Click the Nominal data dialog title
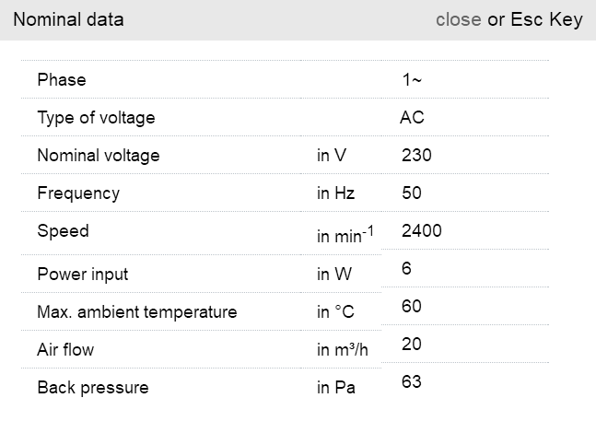 coord(68,19)
